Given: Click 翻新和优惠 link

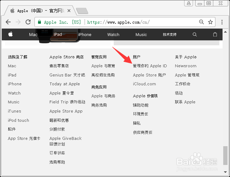Looking at the screenshot, I should [x=59, y=120].
